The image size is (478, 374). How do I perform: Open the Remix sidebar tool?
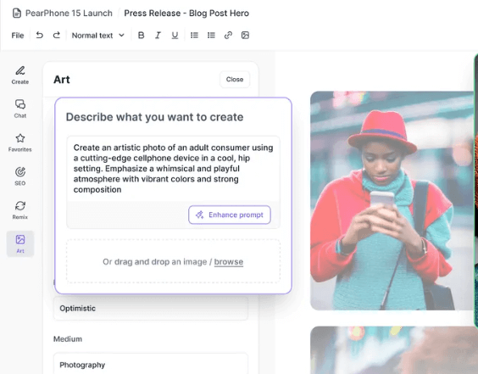click(x=20, y=210)
